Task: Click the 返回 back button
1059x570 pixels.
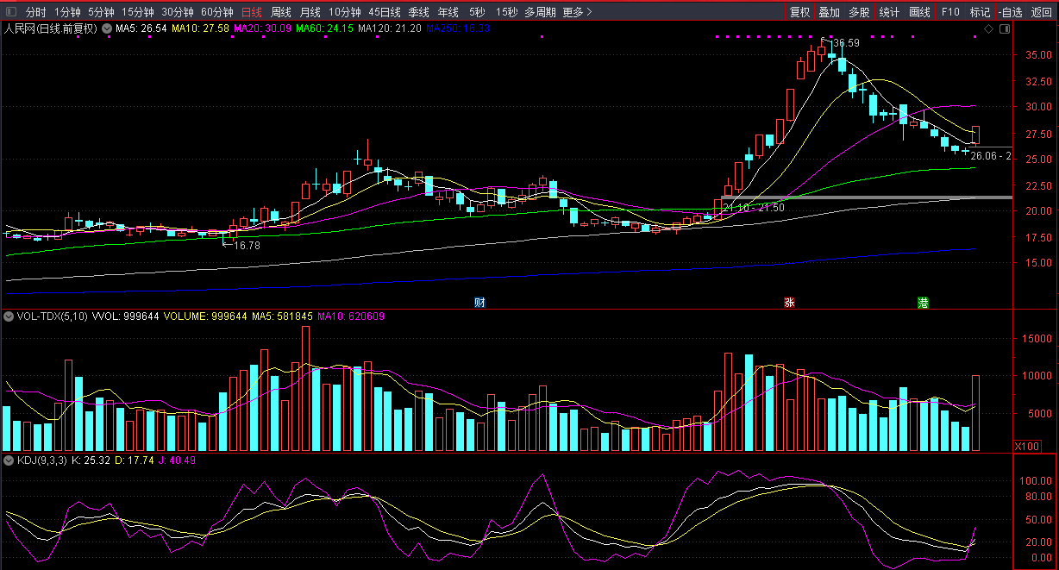Action: [x=1042, y=12]
